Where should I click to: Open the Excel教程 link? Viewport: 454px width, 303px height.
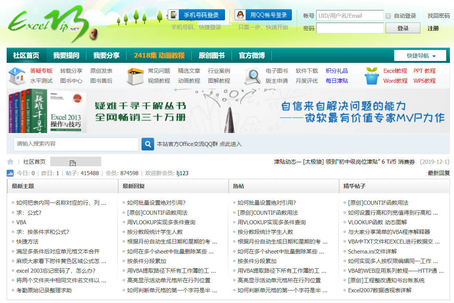[x=395, y=71]
